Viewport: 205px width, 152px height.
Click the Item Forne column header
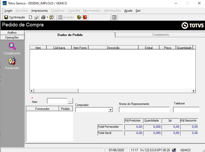[x=80, y=48]
